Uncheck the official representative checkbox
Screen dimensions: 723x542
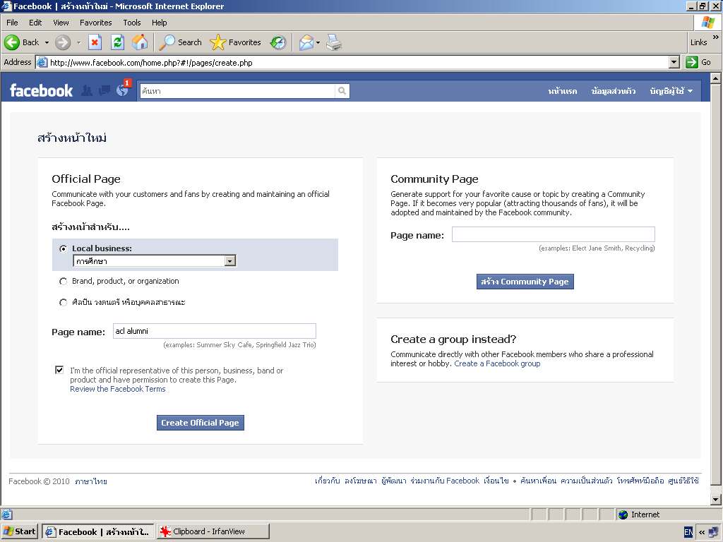click(59, 370)
